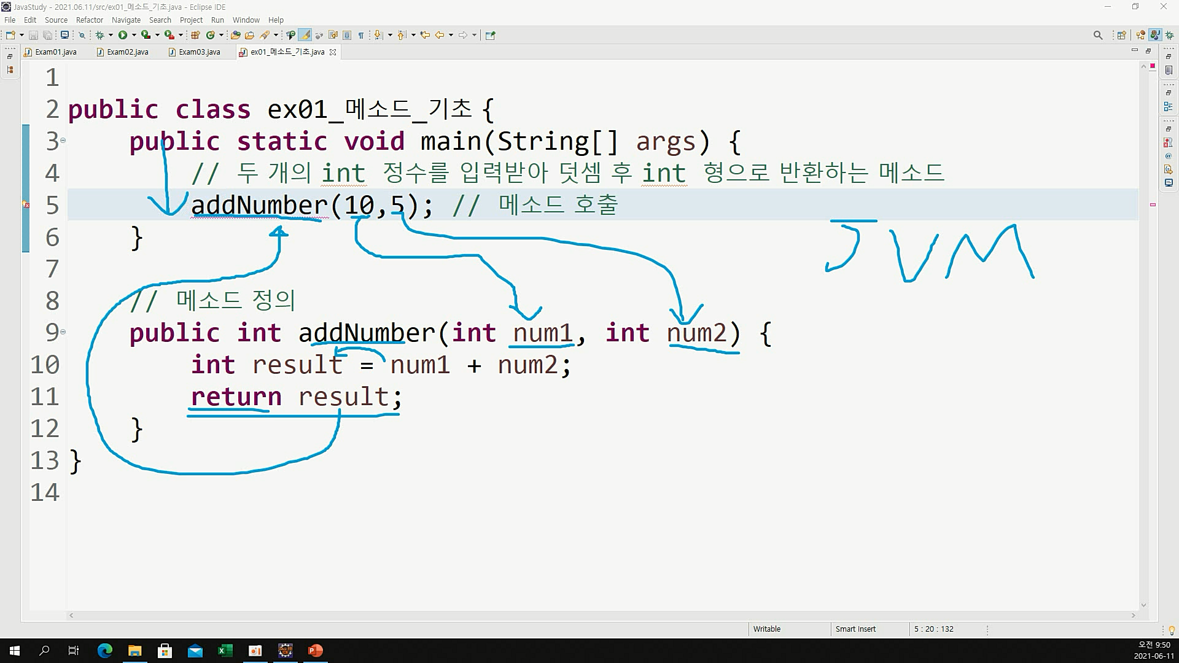The height and width of the screenshot is (663, 1179).
Task: Open the Java perspective icon
Action: 1155,35
